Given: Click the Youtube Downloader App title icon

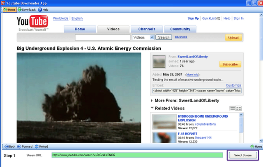Looking at the screenshot, I should (x=3, y=3).
